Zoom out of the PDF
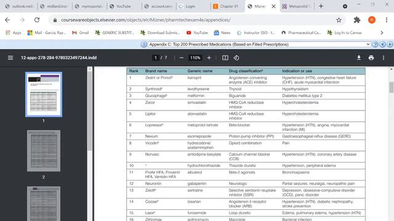The image size is (394, 221). tap(182, 58)
